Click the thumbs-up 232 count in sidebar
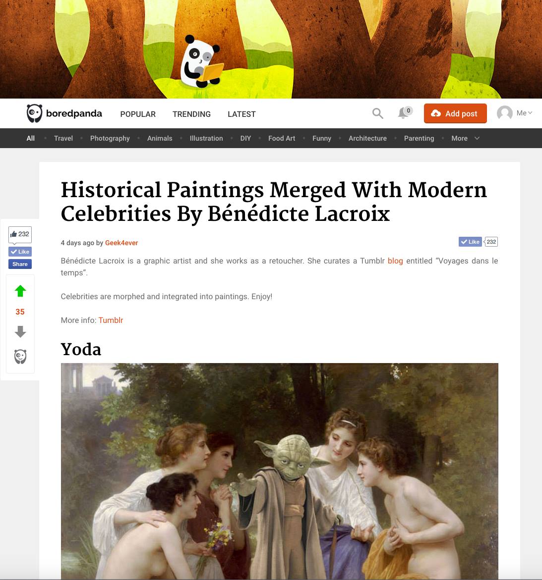This screenshot has width=542, height=580. tap(20, 234)
